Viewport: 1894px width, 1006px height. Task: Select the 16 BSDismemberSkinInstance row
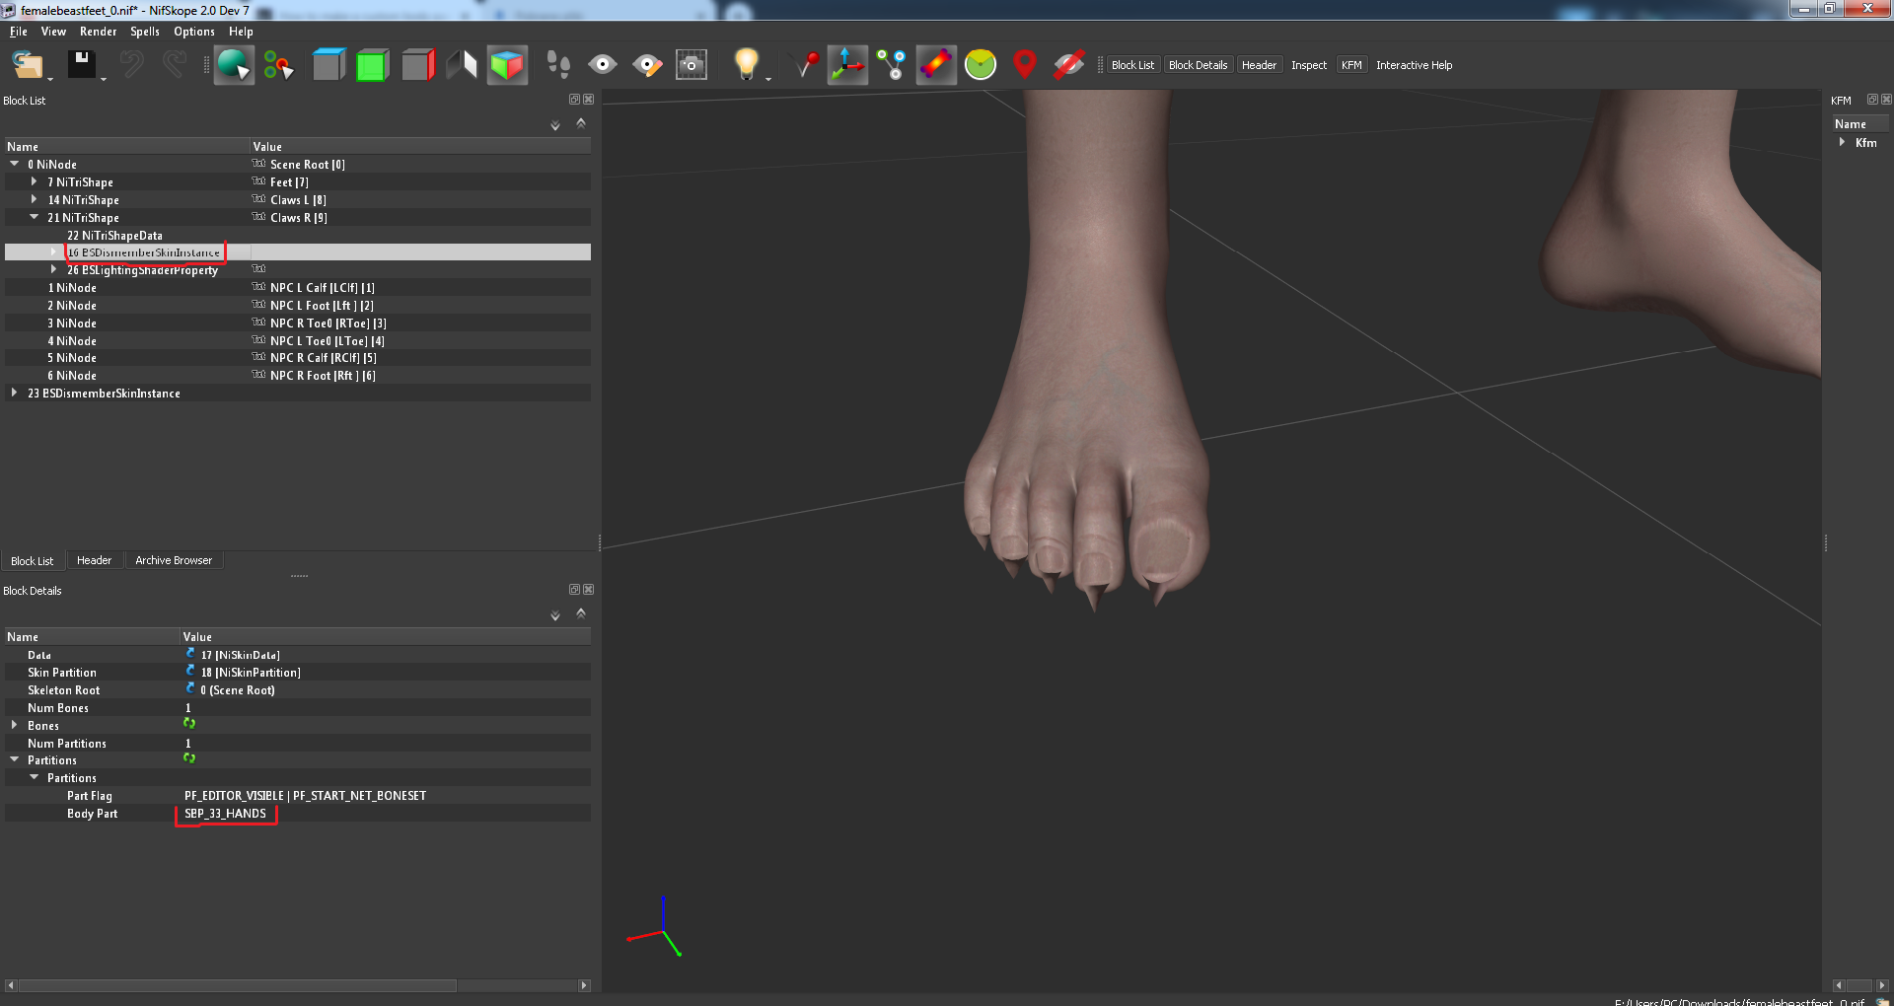(298, 252)
